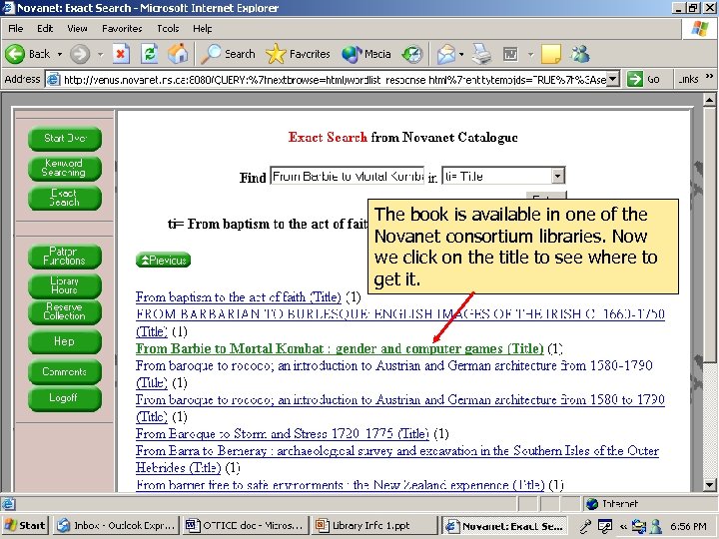
Task: Click the green Help sidebar button
Action: pos(65,342)
